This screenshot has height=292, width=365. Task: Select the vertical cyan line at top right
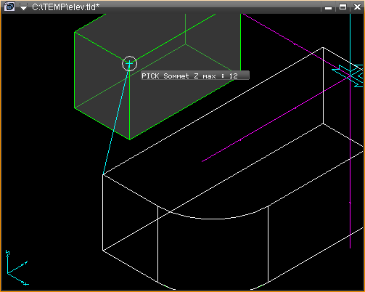[x=350, y=41]
